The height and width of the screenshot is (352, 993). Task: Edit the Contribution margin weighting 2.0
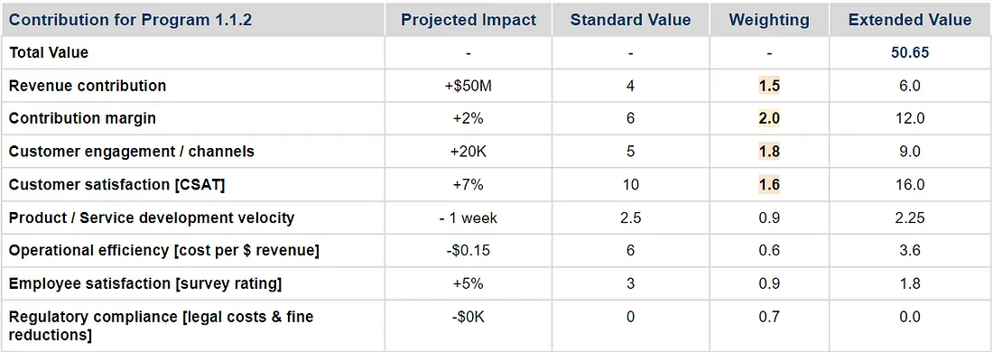pyautogui.click(x=769, y=118)
